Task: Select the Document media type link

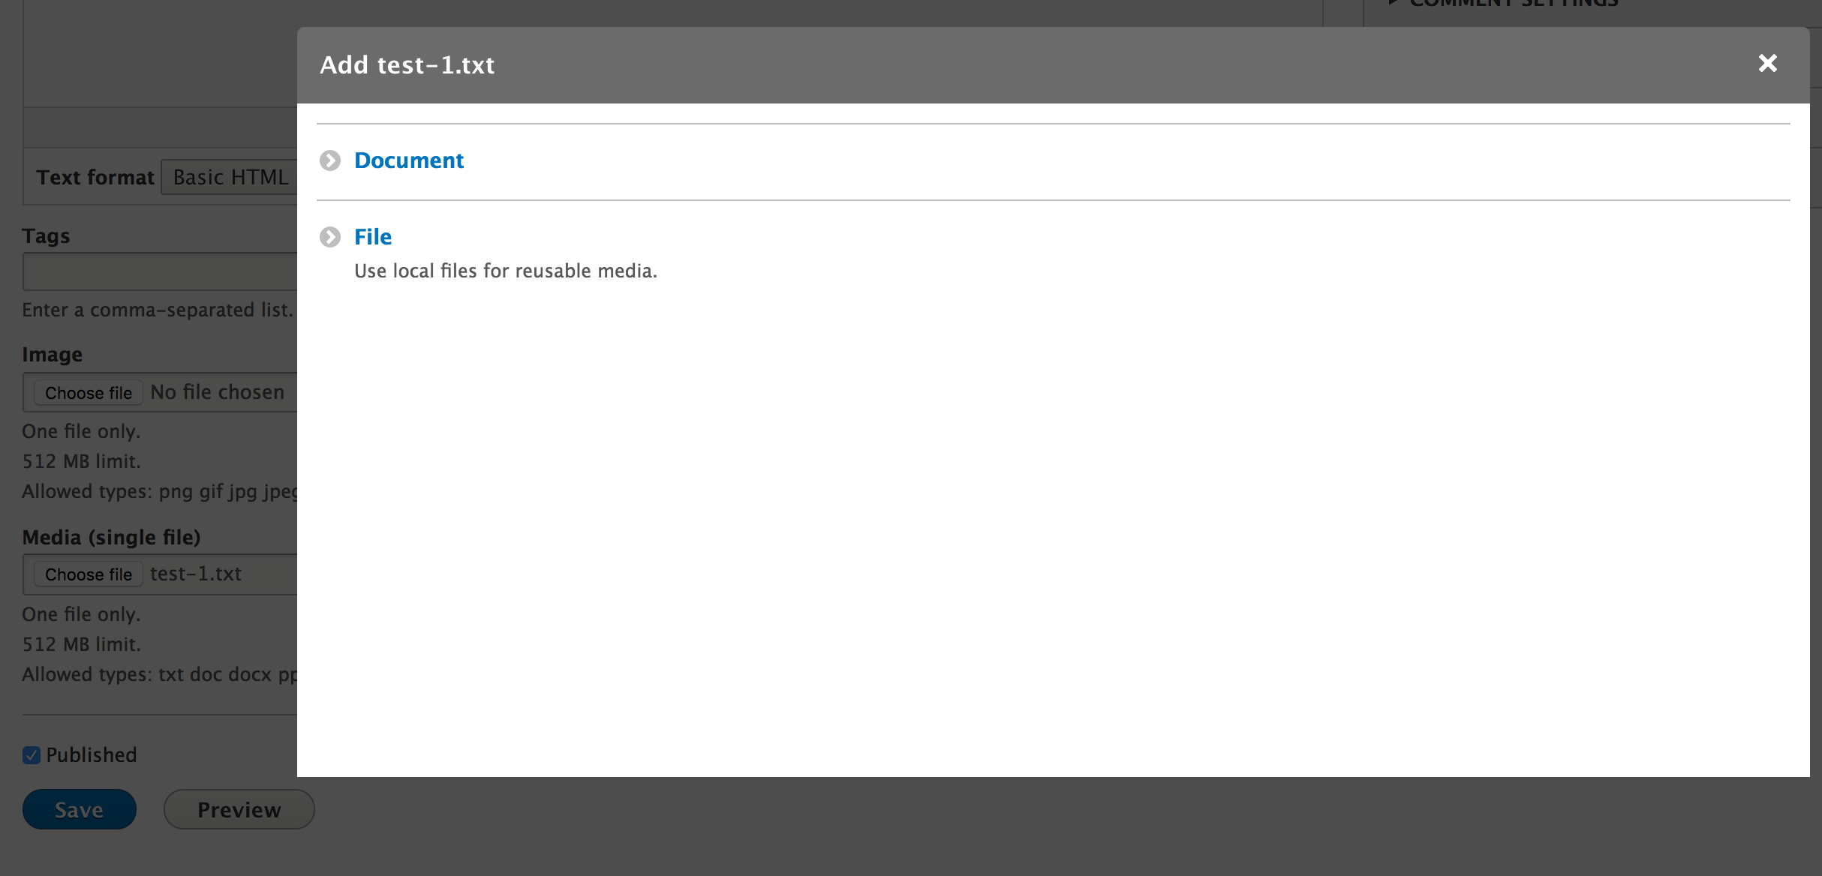Action: pos(409,160)
